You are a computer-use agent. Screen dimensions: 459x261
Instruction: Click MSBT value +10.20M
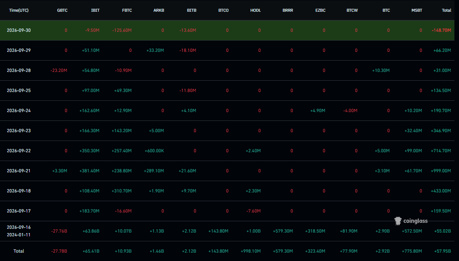[413, 110]
